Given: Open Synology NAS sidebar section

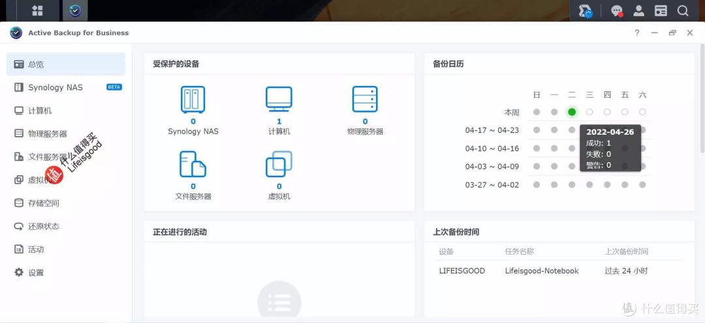Looking at the screenshot, I should tap(66, 87).
